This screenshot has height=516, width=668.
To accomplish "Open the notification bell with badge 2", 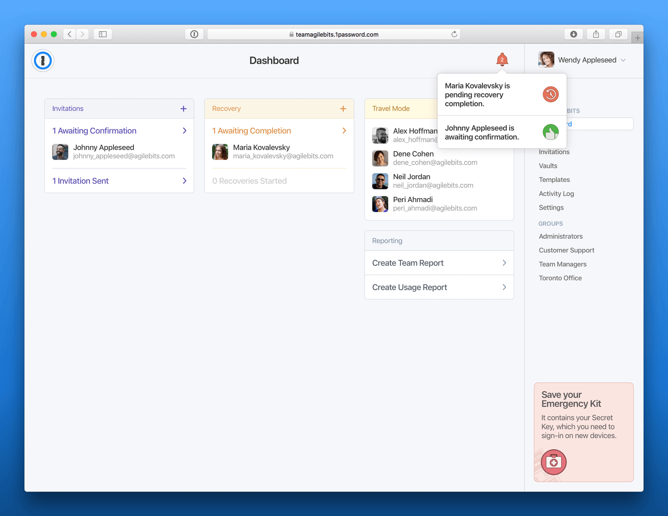I will (502, 59).
